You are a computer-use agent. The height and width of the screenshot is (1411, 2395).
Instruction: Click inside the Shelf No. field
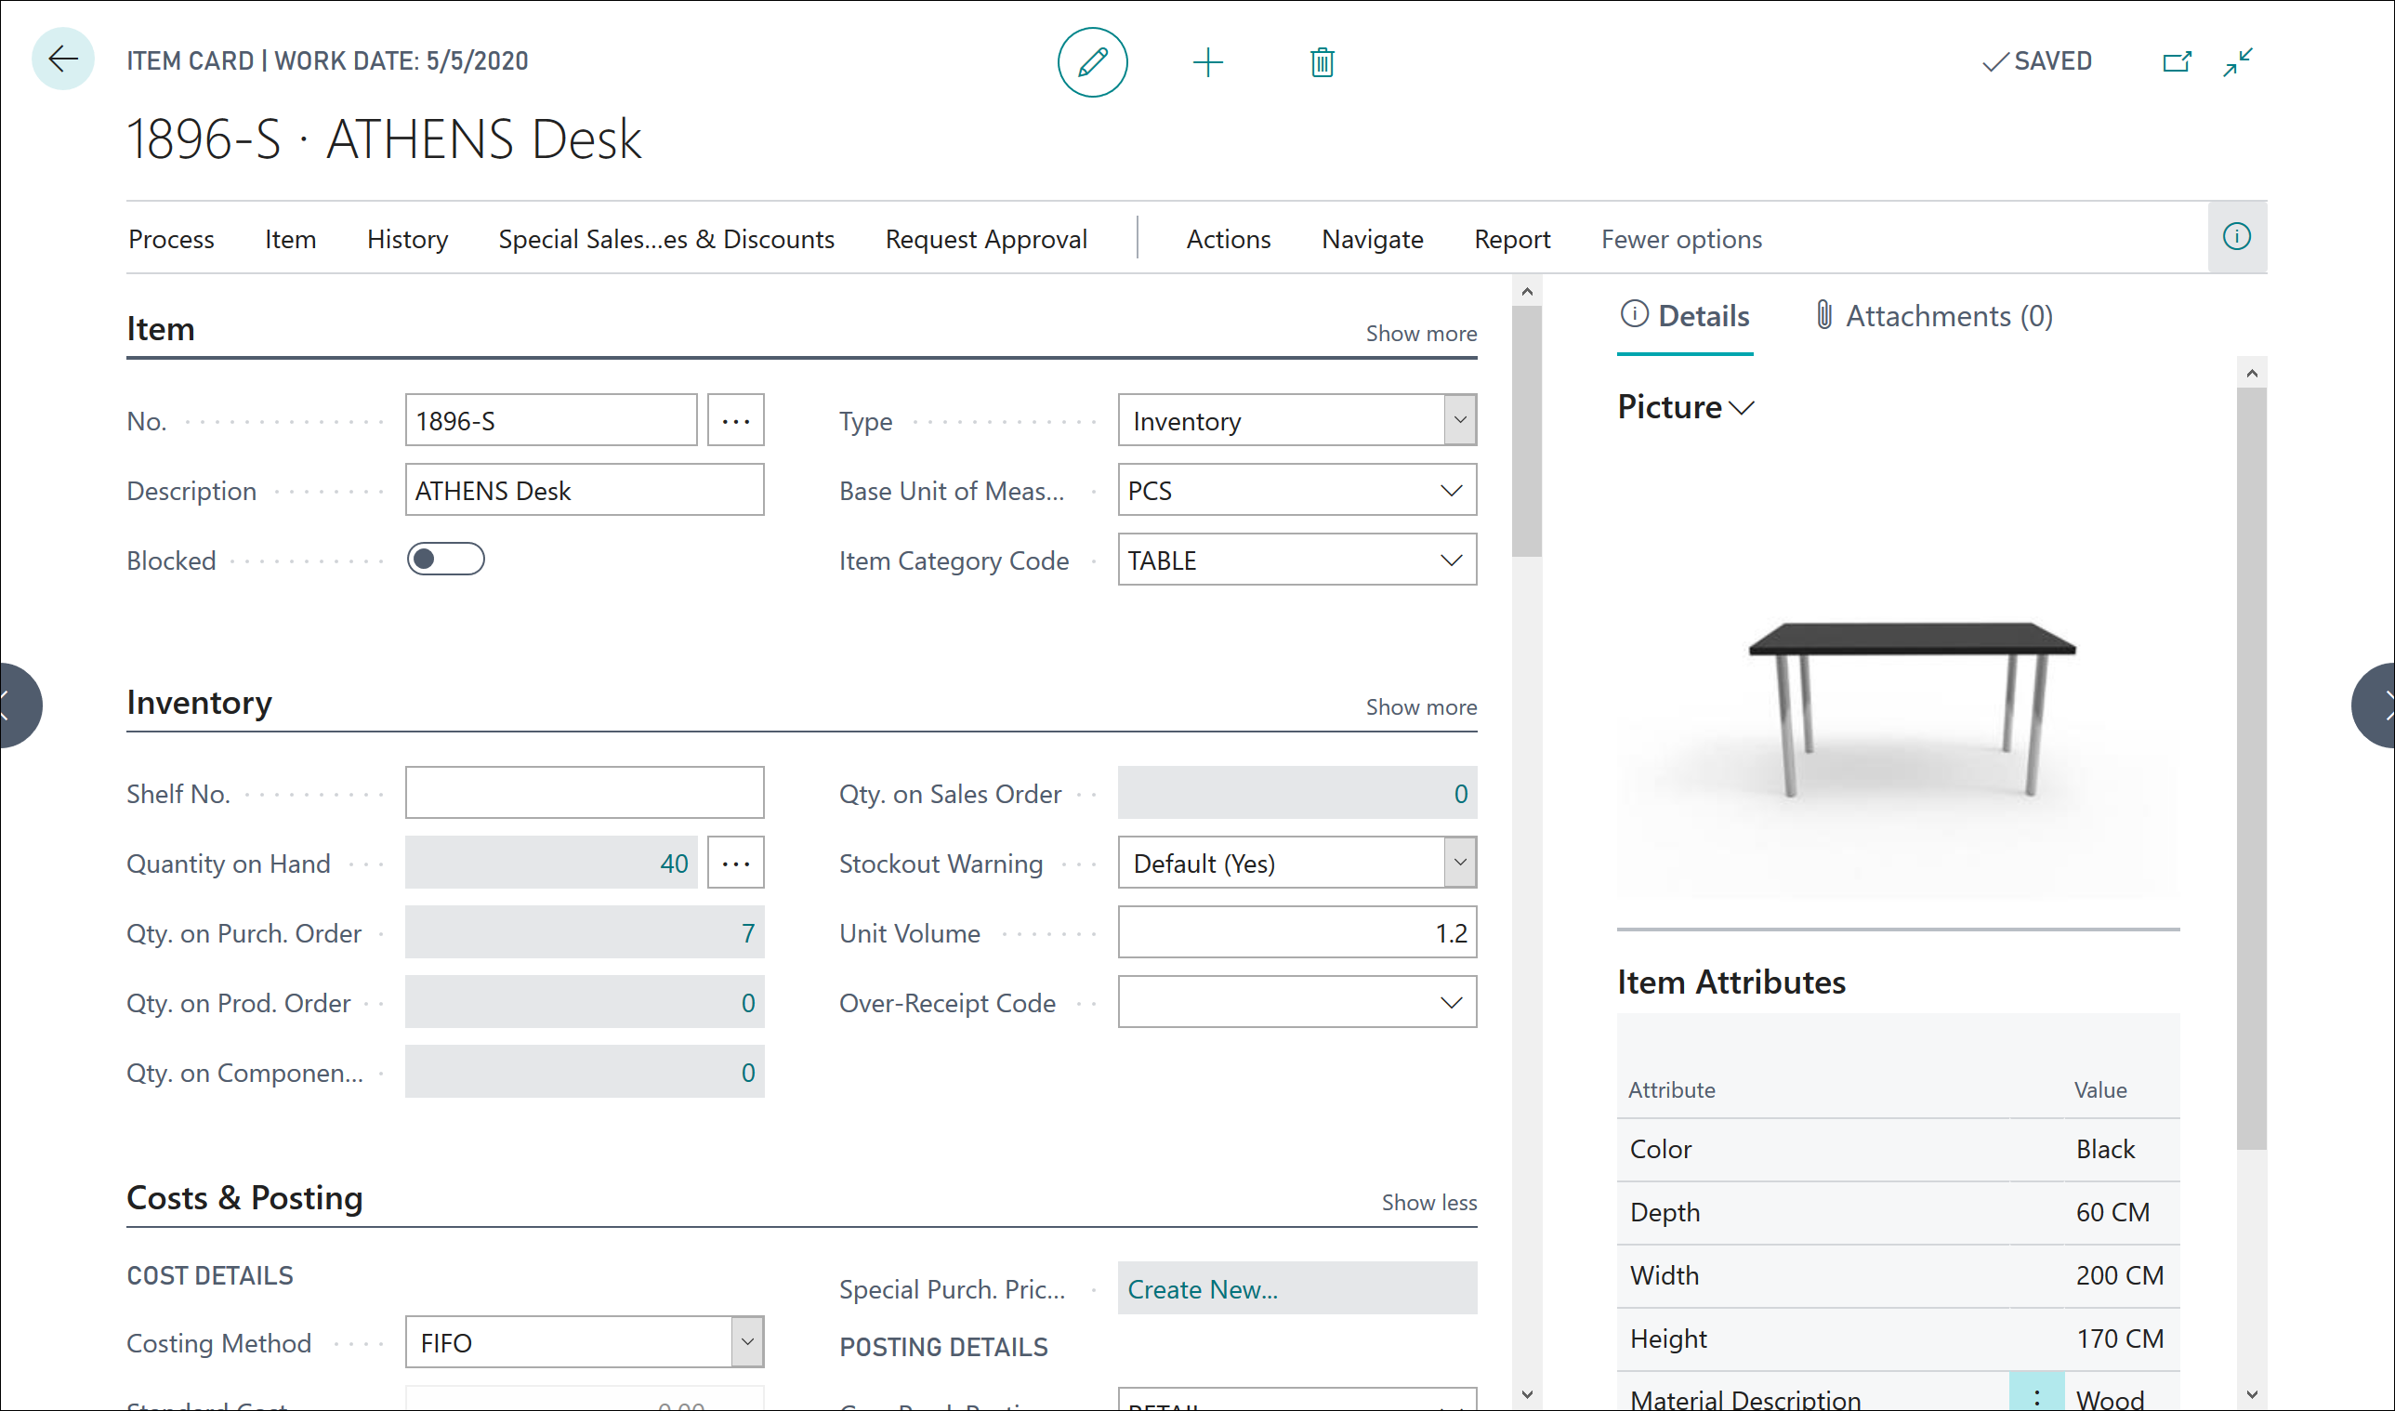pyautogui.click(x=585, y=791)
